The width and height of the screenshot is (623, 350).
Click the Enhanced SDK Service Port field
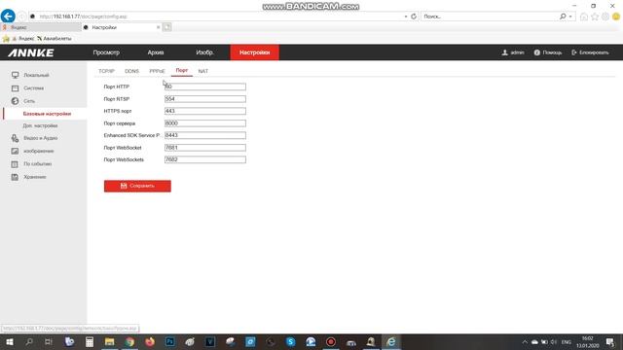click(x=205, y=135)
